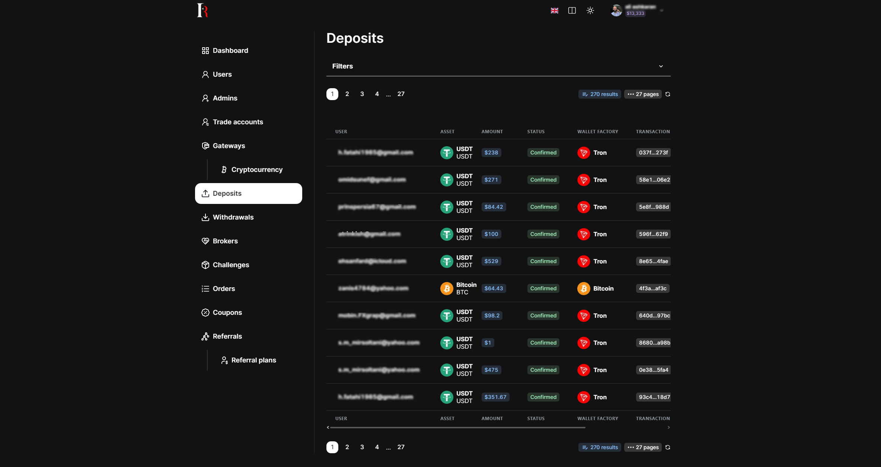Click the Coupons percent icon
The height and width of the screenshot is (467, 881).
(x=205, y=313)
